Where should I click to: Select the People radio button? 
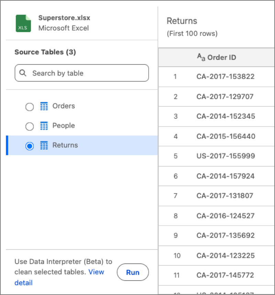click(x=30, y=126)
